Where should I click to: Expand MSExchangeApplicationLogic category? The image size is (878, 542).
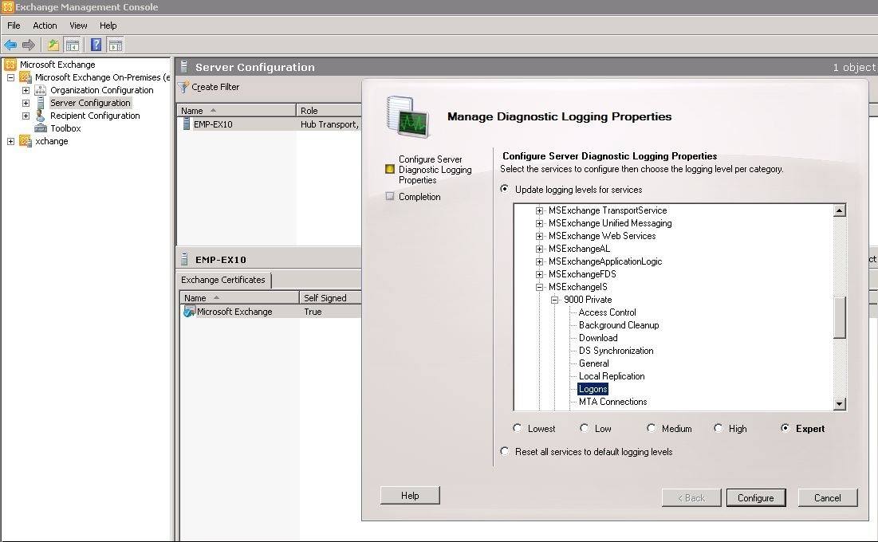(539, 261)
